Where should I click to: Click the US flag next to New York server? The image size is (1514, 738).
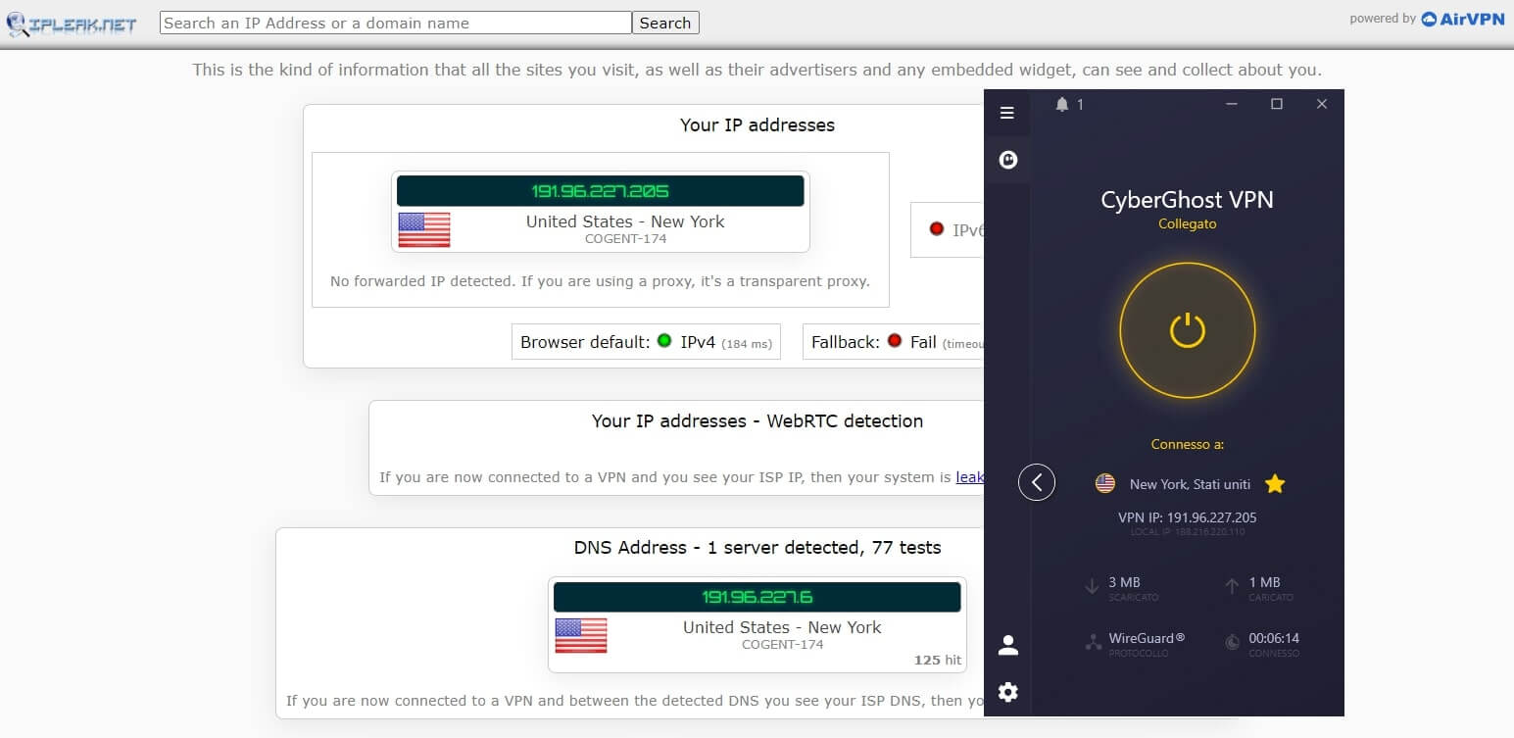click(1105, 483)
